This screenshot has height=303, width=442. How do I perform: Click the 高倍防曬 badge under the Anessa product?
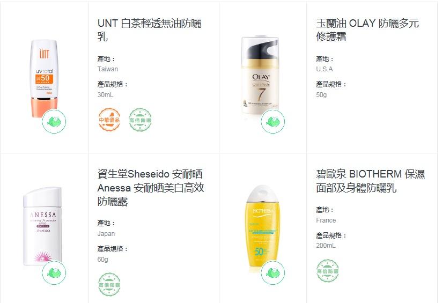click(x=109, y=284)
